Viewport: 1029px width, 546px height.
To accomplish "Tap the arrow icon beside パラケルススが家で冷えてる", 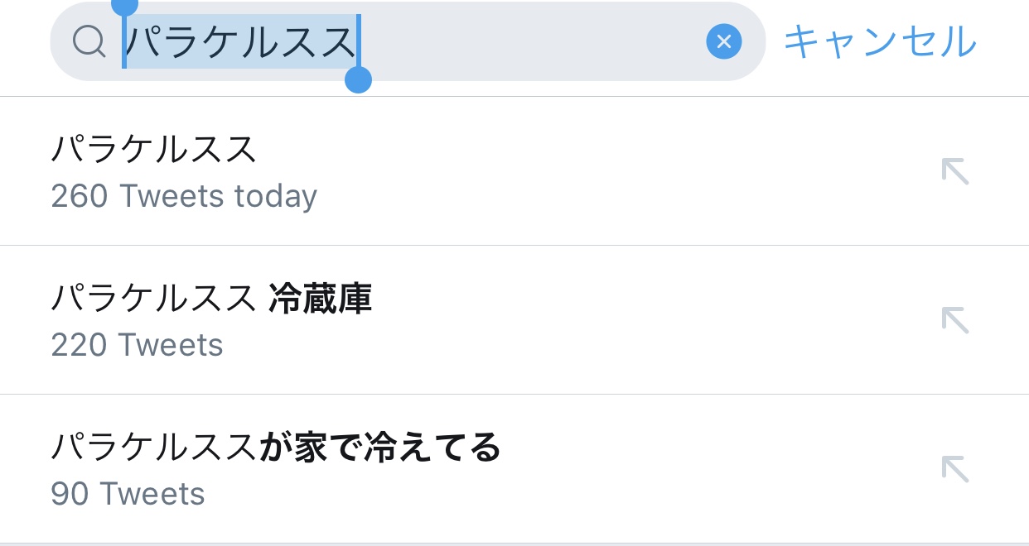I will [954, 469].
